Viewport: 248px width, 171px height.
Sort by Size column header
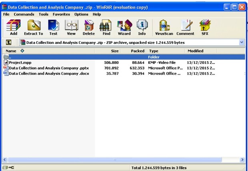[108, 51]
